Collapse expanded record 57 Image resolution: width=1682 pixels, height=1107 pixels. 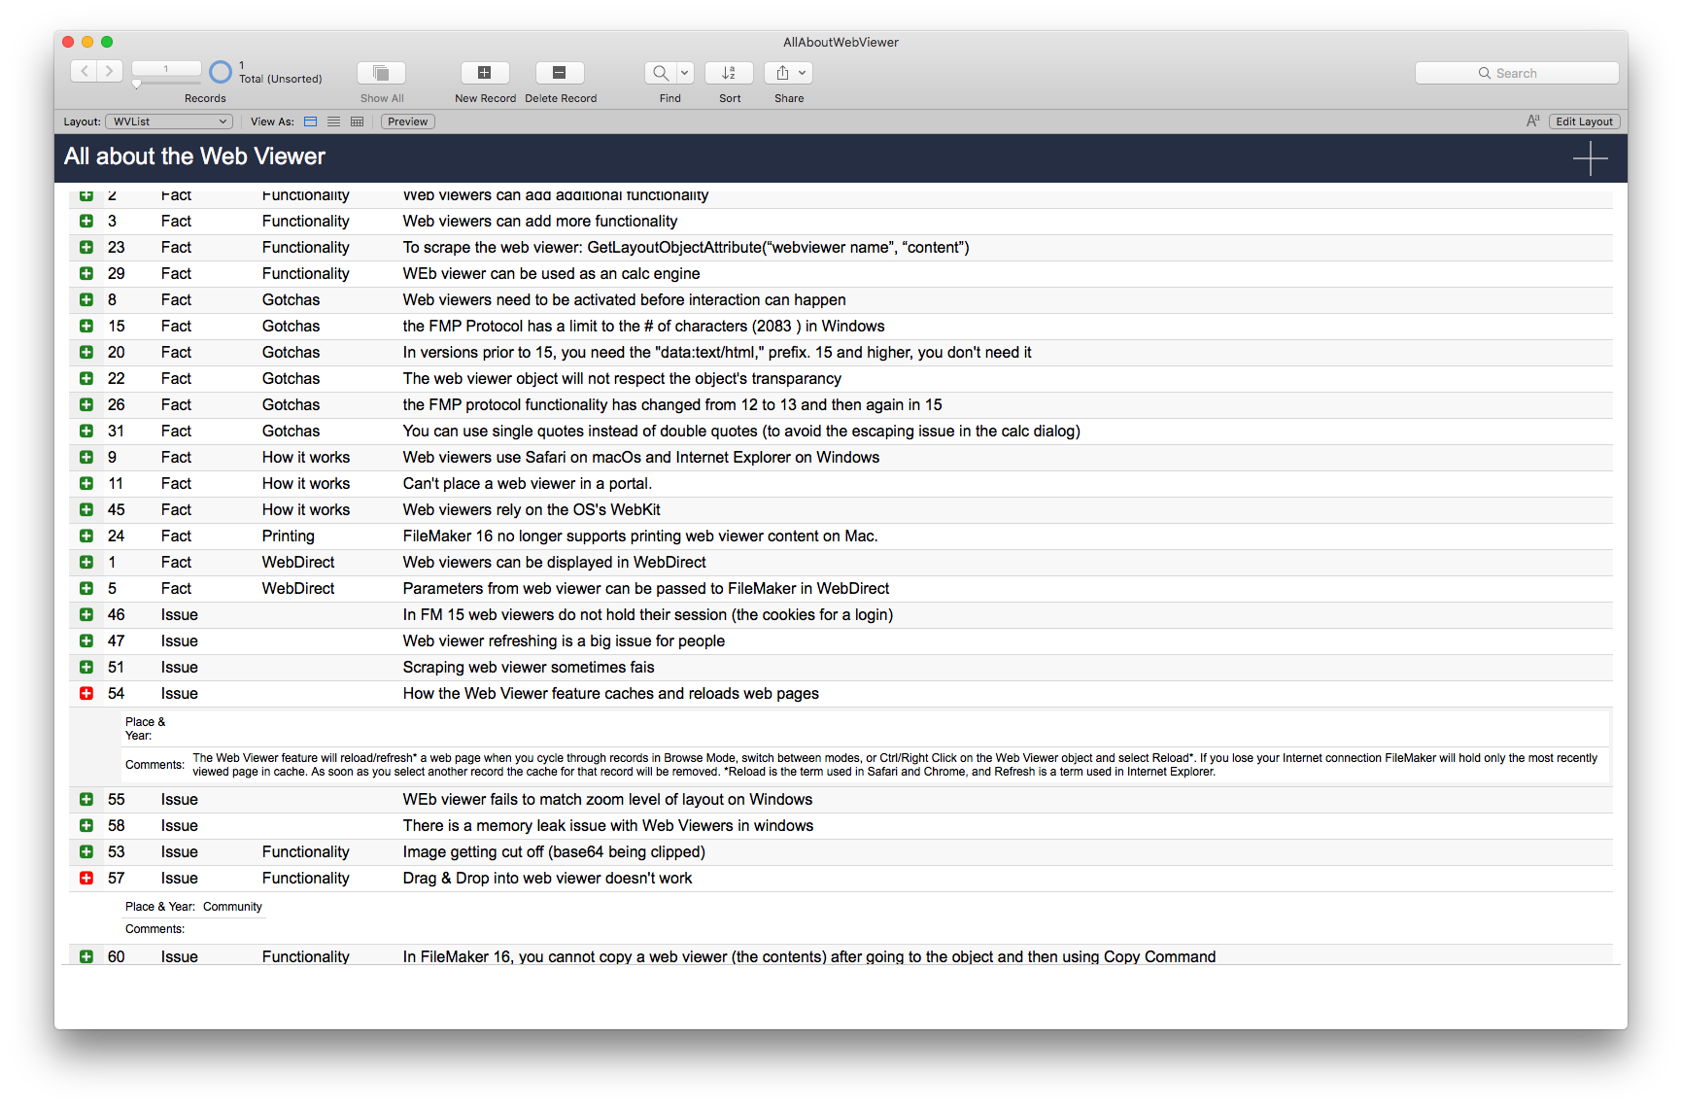point(86,879)
